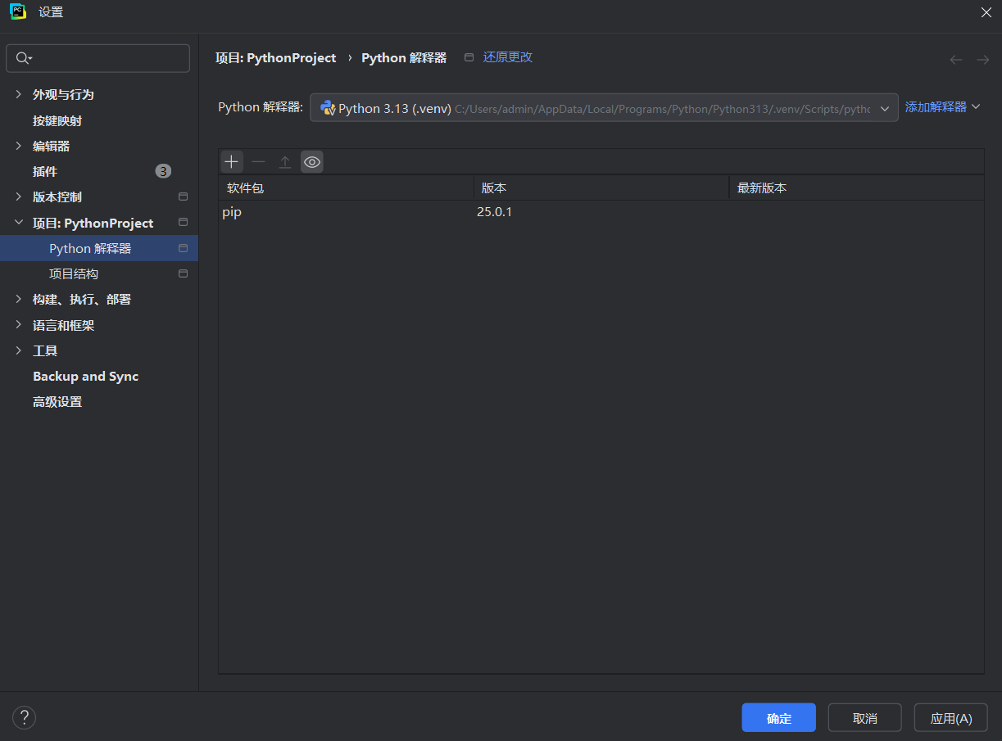The width and height of the screenshot is (1002, 741).
Task: Select the pip package row
Action: [x=601, y=212]
